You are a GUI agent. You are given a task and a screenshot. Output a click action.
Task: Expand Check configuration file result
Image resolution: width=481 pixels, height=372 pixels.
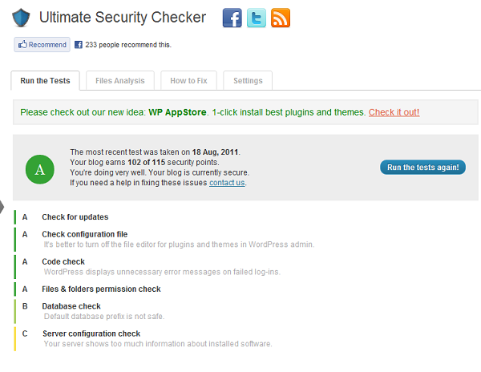[85, 234]
